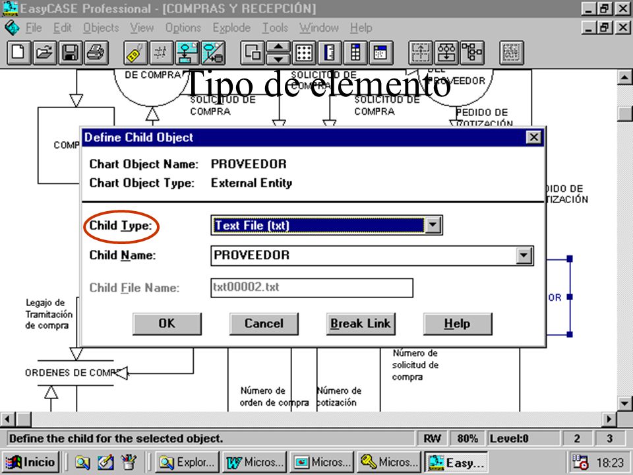Click the vertical scrollbar thumb
The height and width of the screenshot is (475, 633).
click(x=624, y=113)
